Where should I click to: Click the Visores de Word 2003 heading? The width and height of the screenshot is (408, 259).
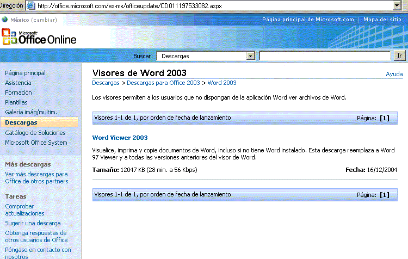139,73
